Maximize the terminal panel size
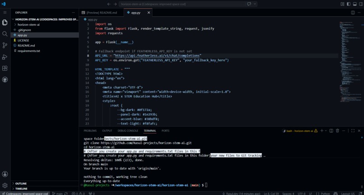The width and height of the screenshot is (364, 195). click(353, 131)
